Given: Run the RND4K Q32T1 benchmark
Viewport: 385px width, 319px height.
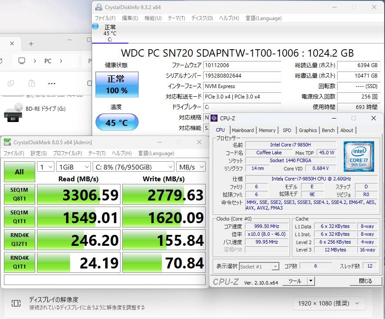Looking at the screenshot, I should (20, 240).
